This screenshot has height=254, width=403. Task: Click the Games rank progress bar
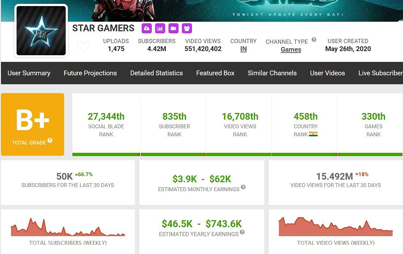[x=370, y=154]
